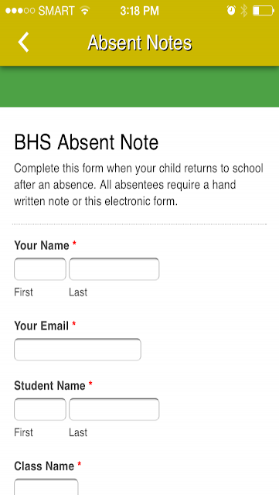
Task: Tap the BHS Absent Note heading
Action: (x=86, y=142)
